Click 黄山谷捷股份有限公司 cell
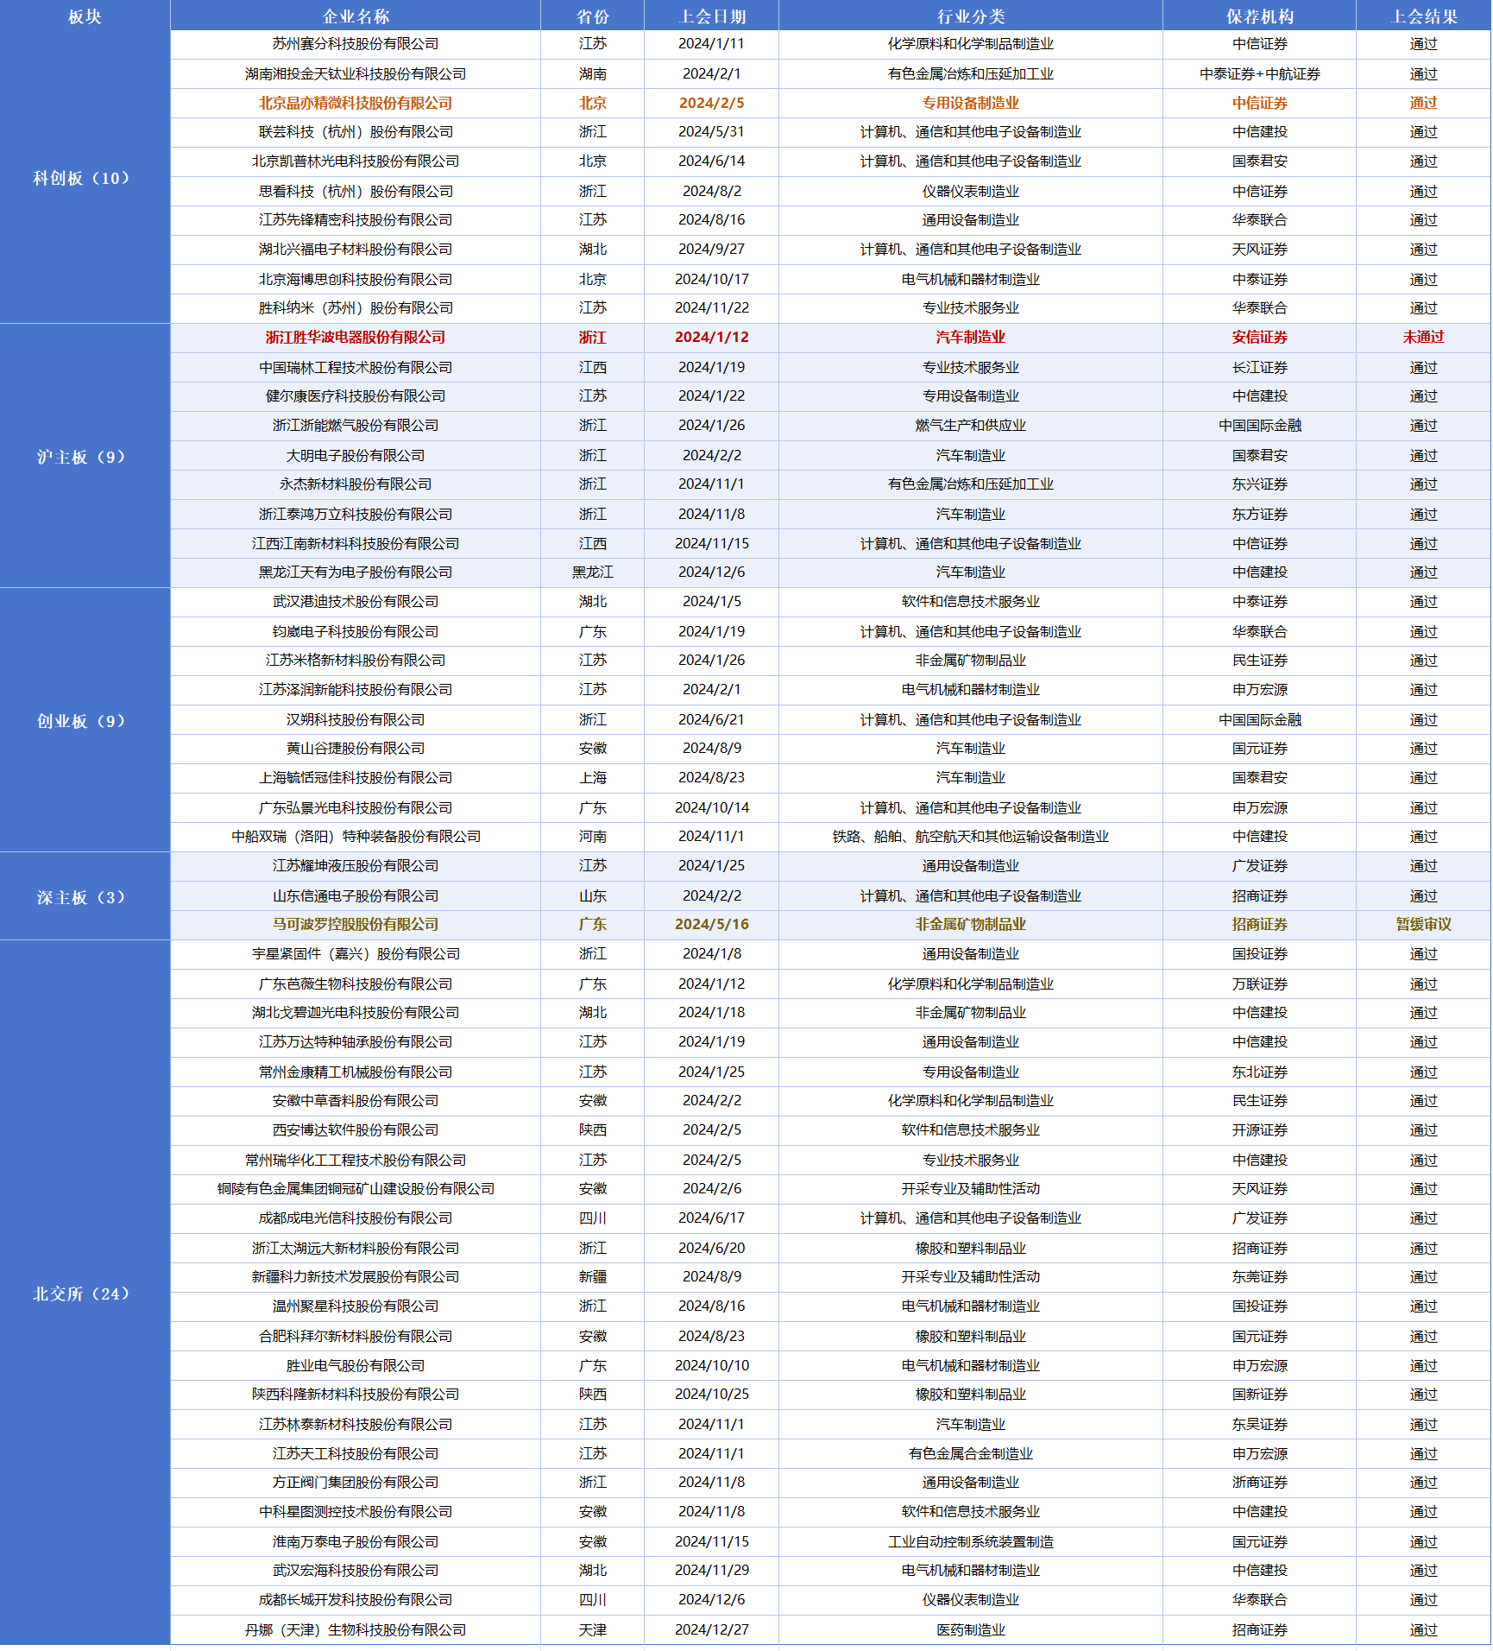Image resolution: width=1493 pixels, height=1651 pixels. pos(356,749)
